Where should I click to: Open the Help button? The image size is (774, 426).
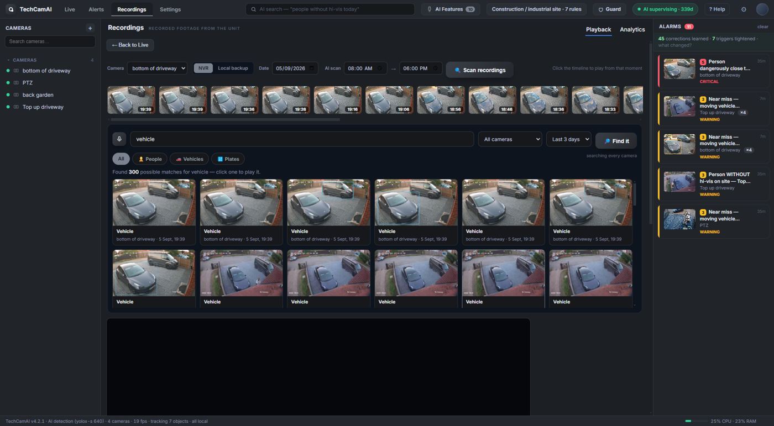click(717, 9)
